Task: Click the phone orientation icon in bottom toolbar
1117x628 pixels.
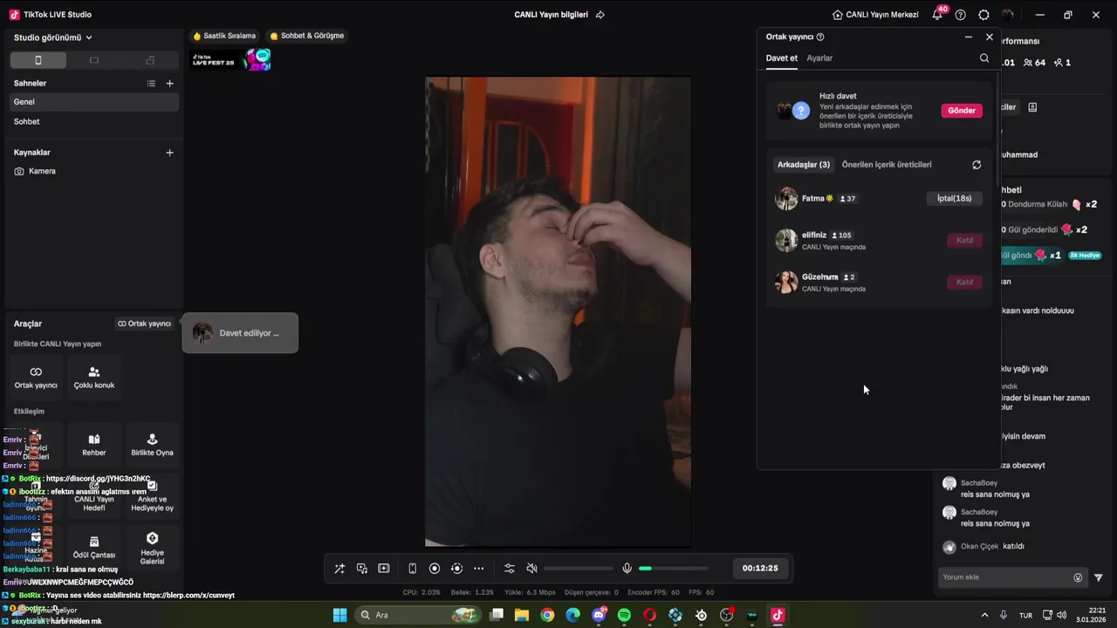Action: point(413,569)
